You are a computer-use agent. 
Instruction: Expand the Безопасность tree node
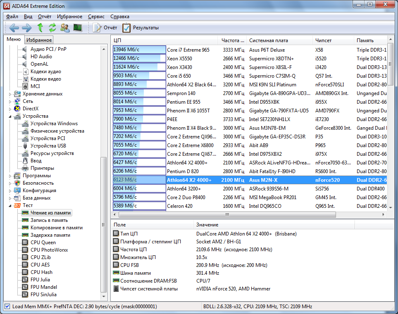tap(10, 183)
